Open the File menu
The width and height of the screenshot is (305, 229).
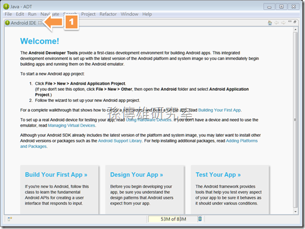pyautogui.click(x=8, y=14)
